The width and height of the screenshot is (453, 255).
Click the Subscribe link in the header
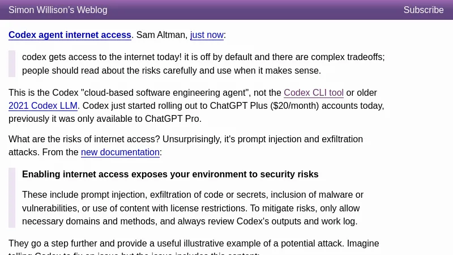point(423,10)
